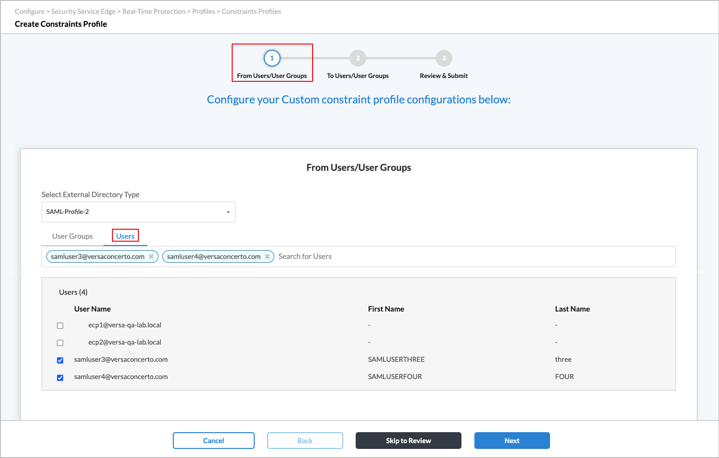Uncheck samluser3@versaconcerto.com in the user list
719x458 pixels.
click(60, 360)
